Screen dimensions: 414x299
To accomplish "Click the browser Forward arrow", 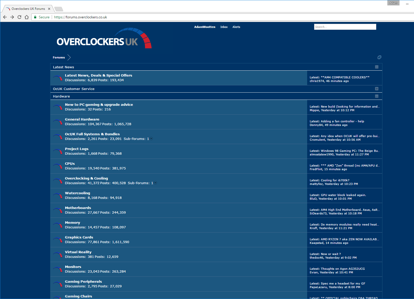I will coord(12,17).
